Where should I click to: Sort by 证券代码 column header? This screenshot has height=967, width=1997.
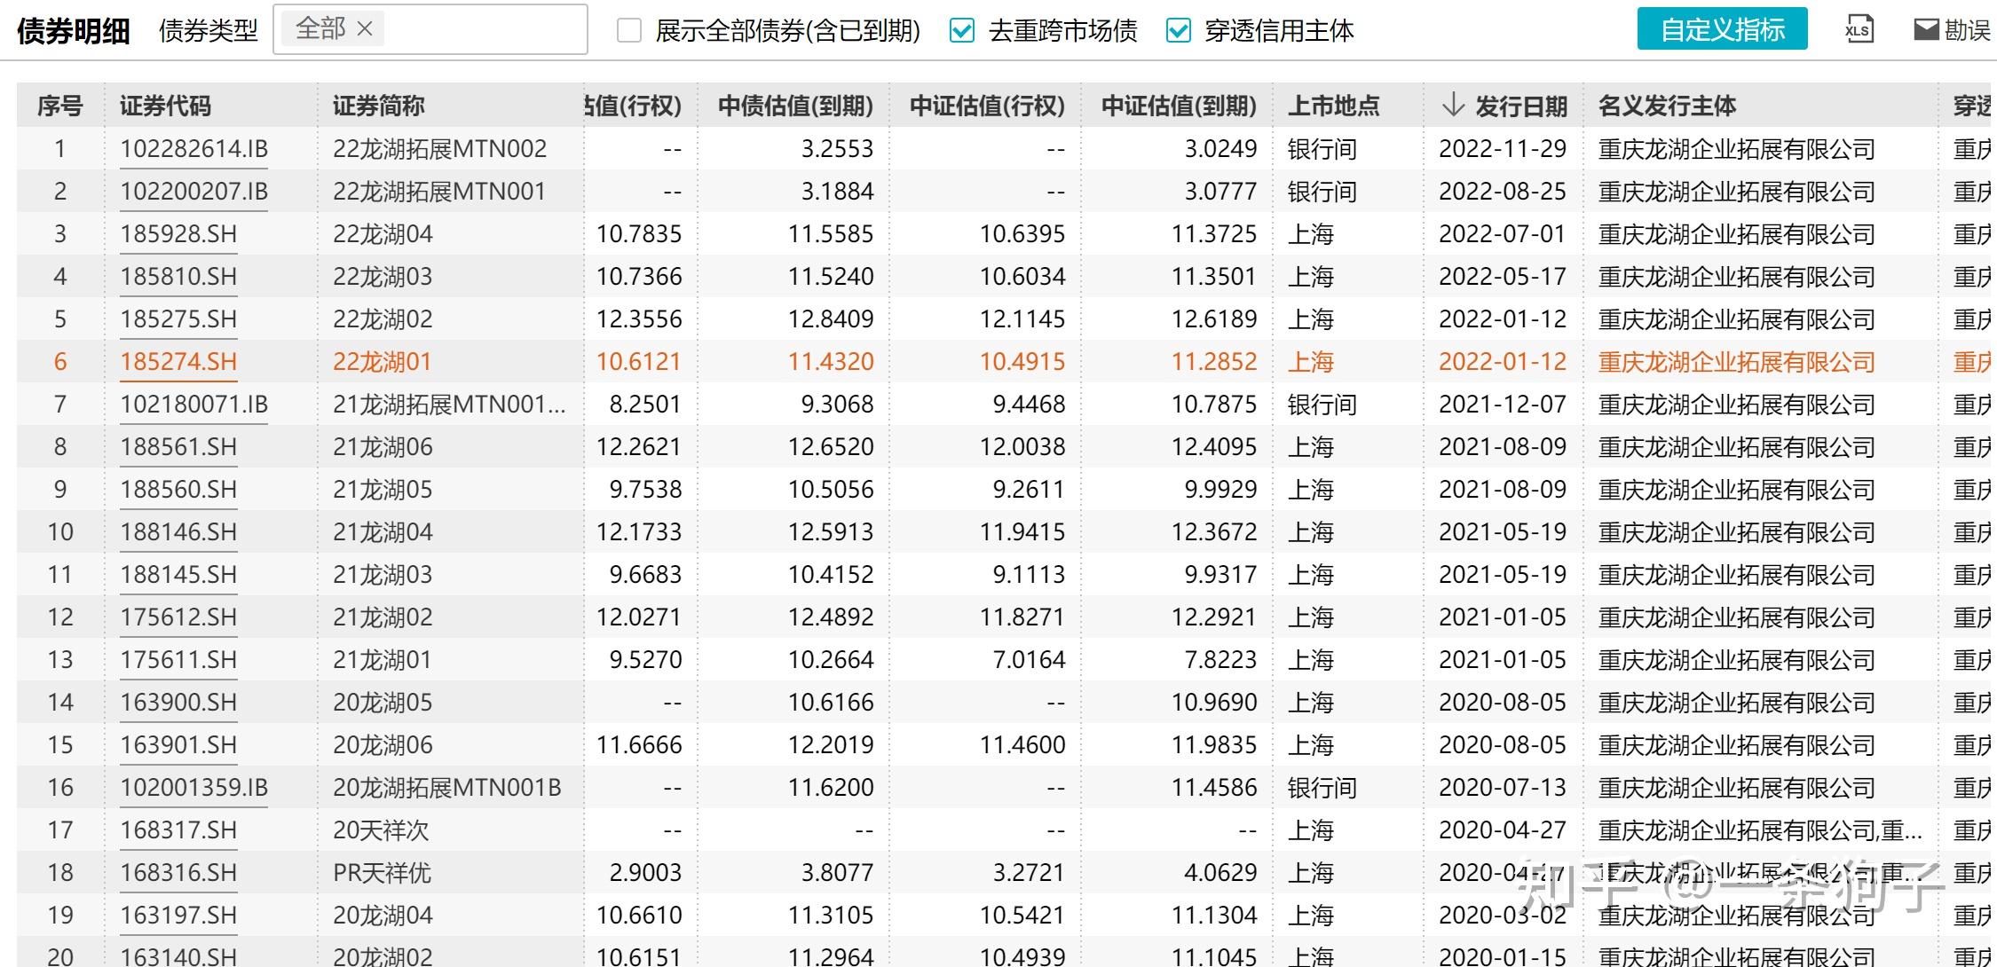(x=165, y=106)
